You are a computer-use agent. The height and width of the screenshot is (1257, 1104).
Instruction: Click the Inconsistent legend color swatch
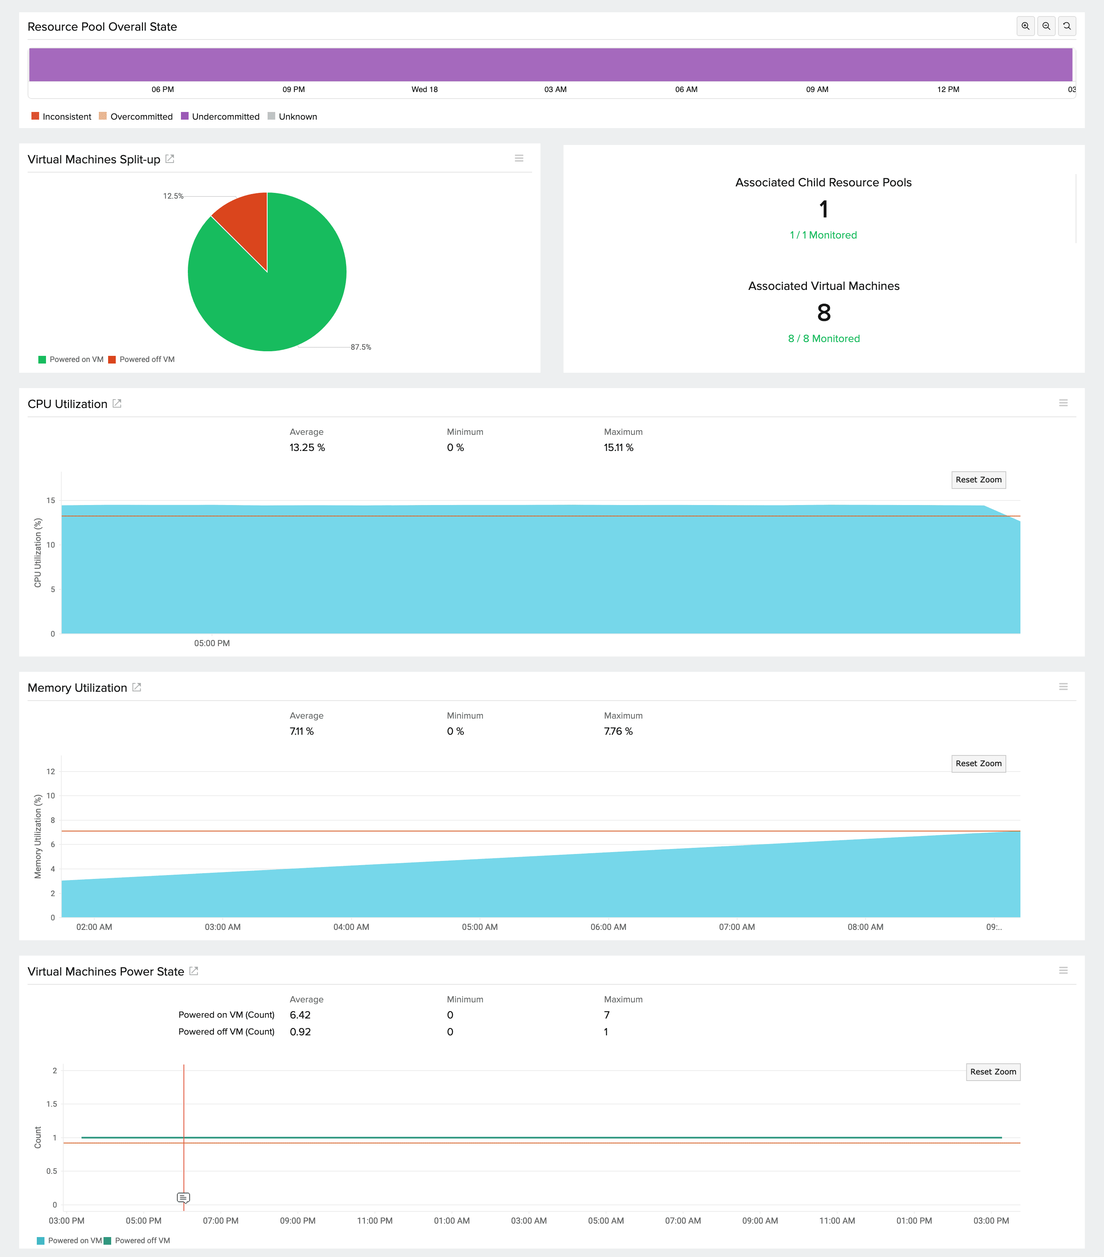point(35,115)
